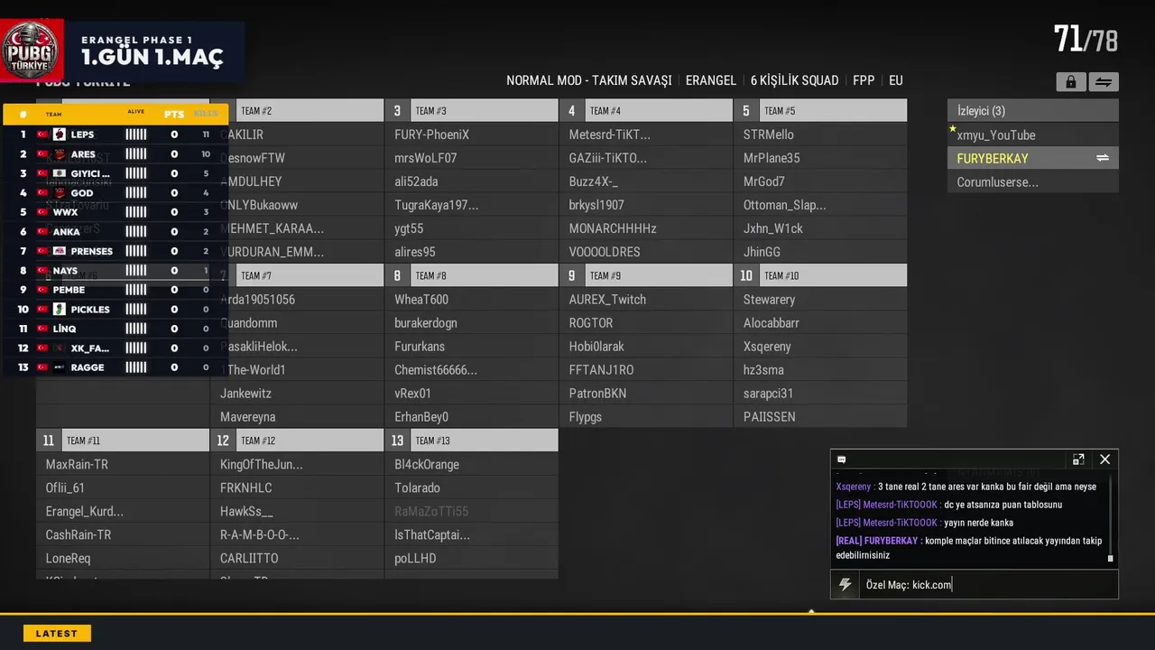Click player PAIISSEN
The height and width of the screenshot is (650, 1155).
pos(820,416)
